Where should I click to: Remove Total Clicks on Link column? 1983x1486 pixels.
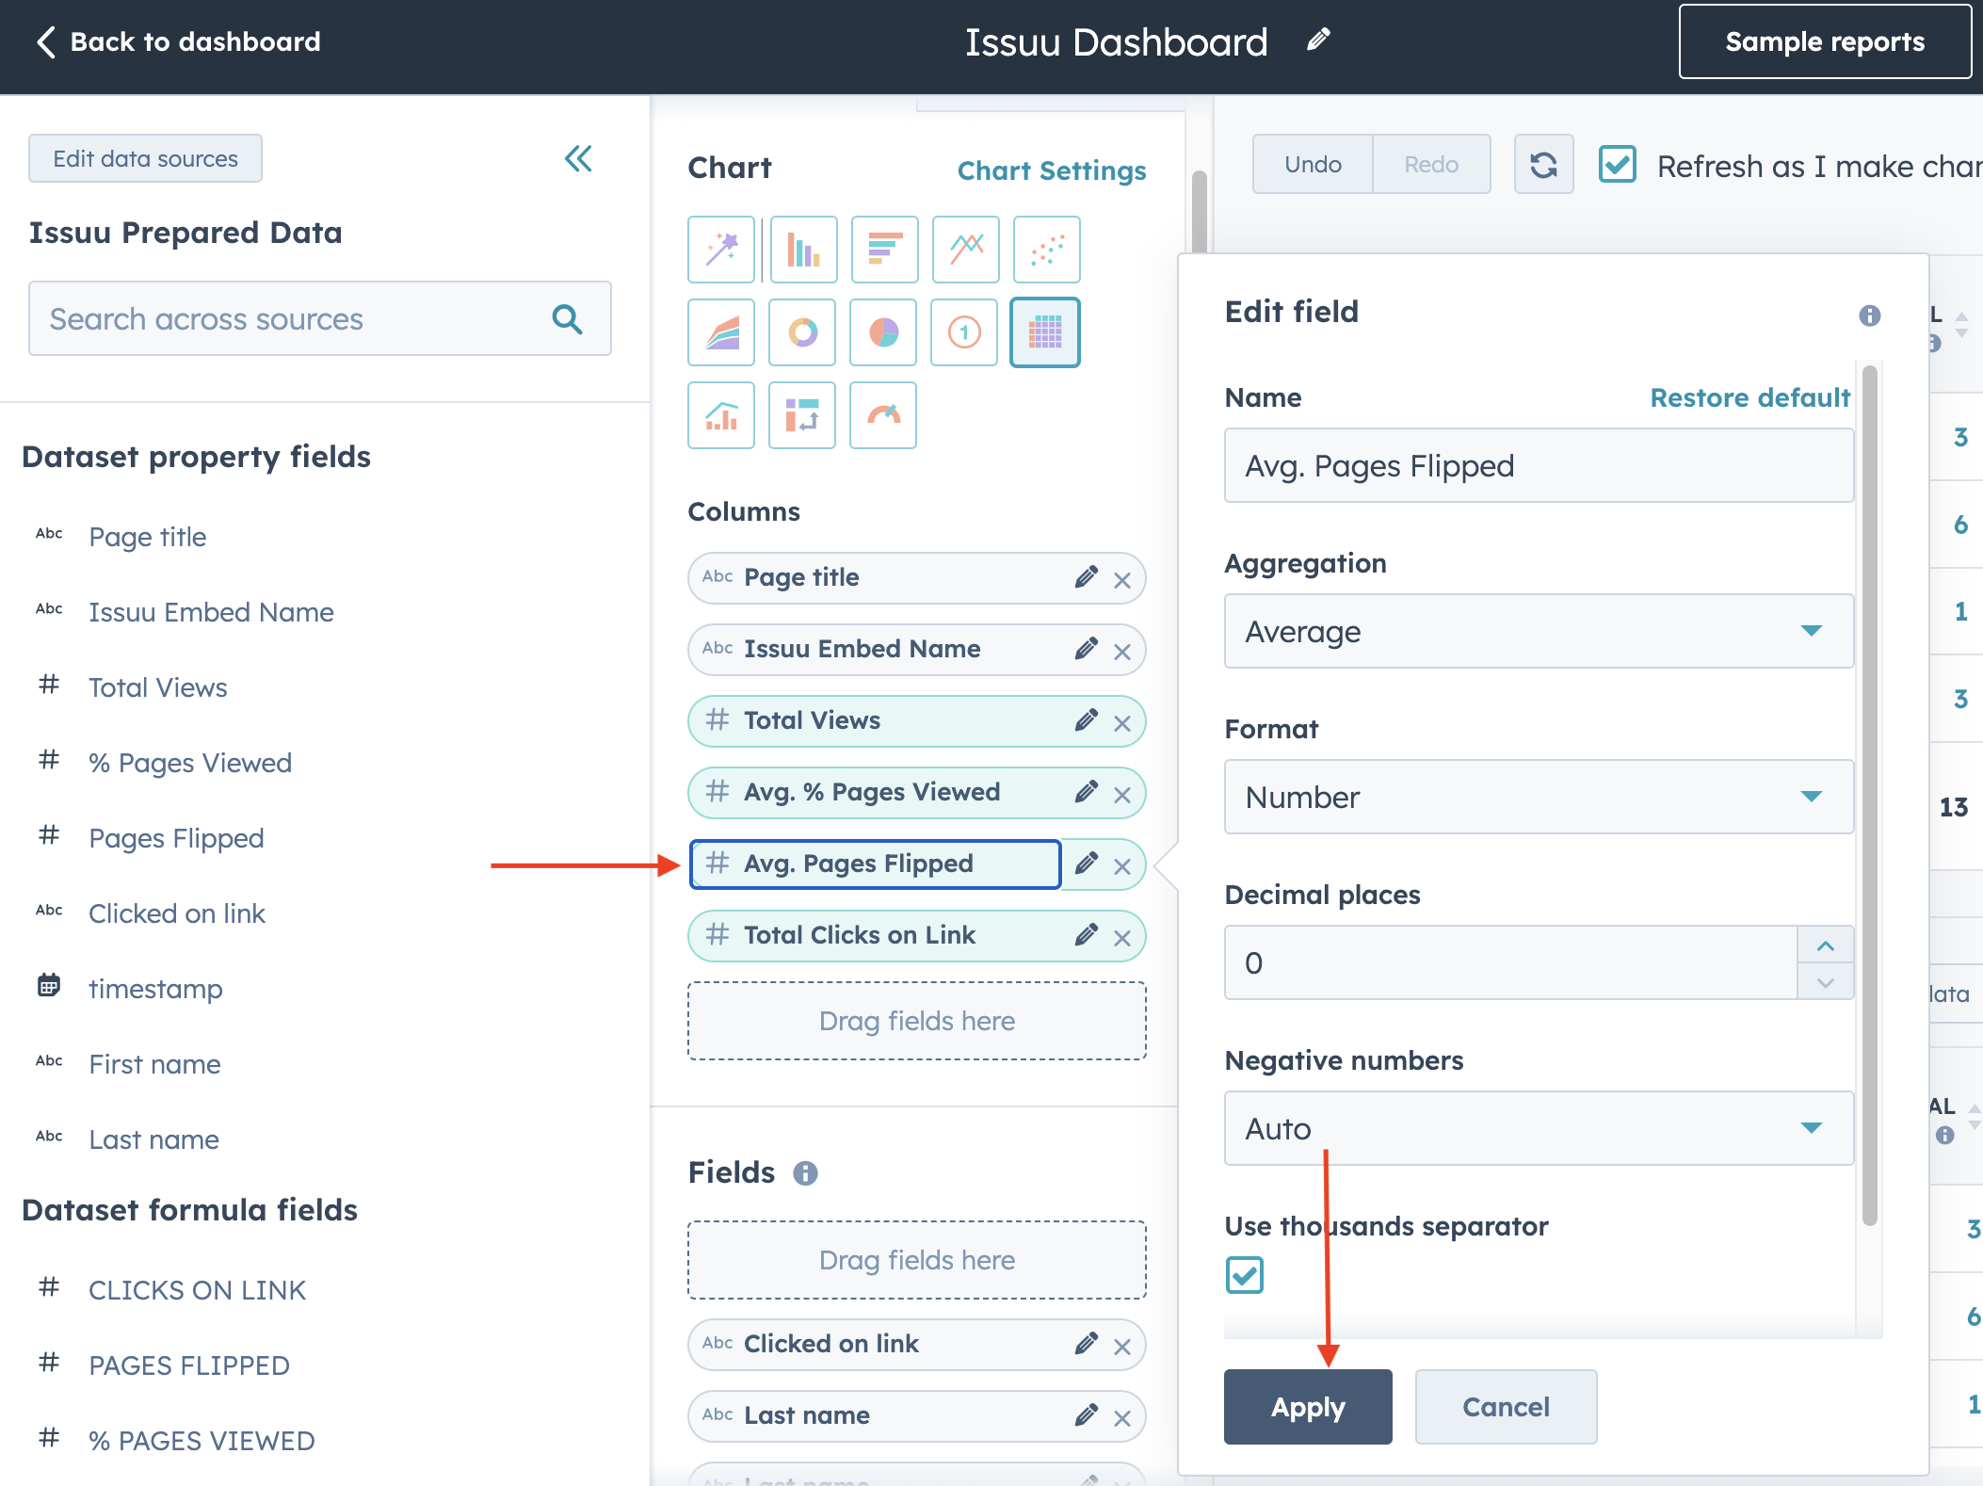(1121, 938)
